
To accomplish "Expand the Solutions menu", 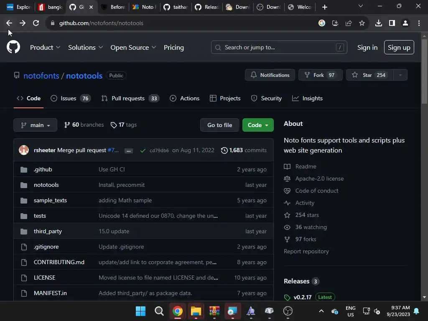I will pyautogui.click(x=85, y=48).
